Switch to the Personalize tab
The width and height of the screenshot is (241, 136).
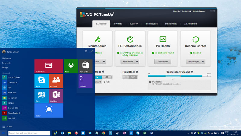tap(171, 24)
